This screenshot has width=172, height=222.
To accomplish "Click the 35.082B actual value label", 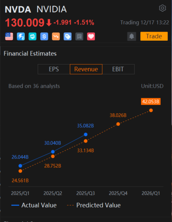I will tap(85, 126).
